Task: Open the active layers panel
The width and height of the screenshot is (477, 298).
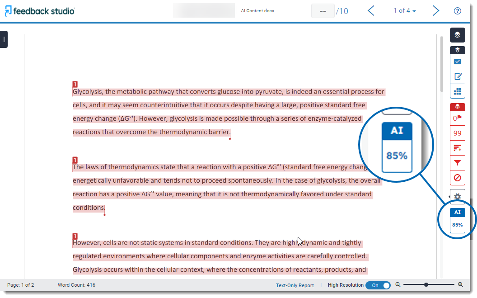Action: tap(457, 35)
